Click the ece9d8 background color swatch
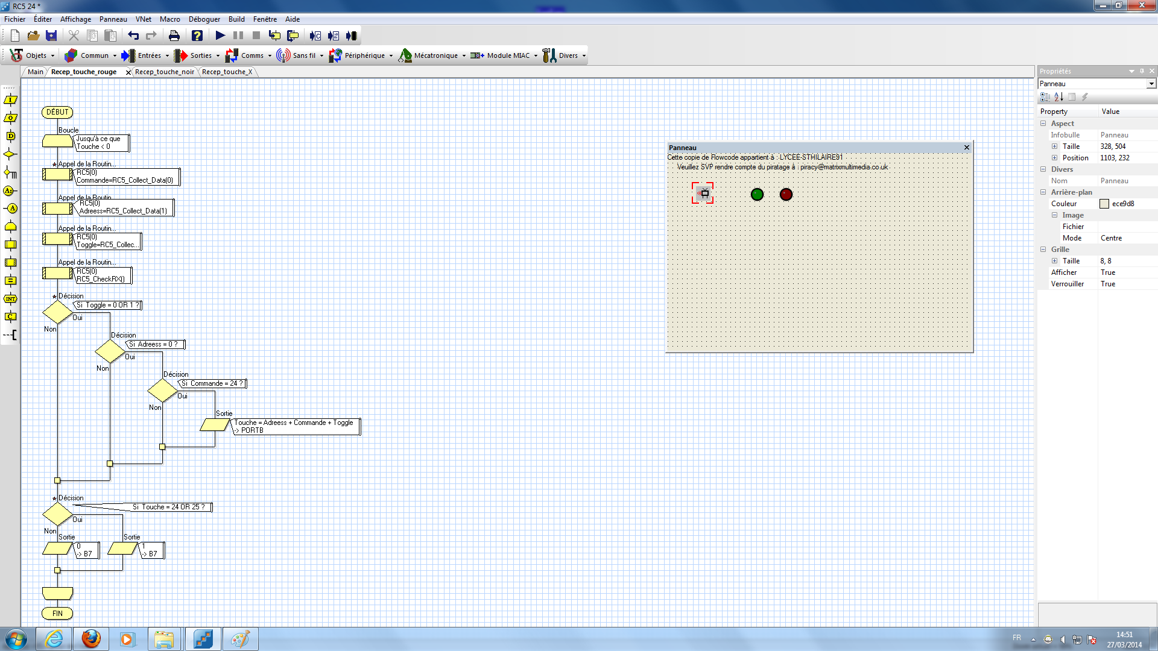Screen dimensions: 1158x651 1106,203
